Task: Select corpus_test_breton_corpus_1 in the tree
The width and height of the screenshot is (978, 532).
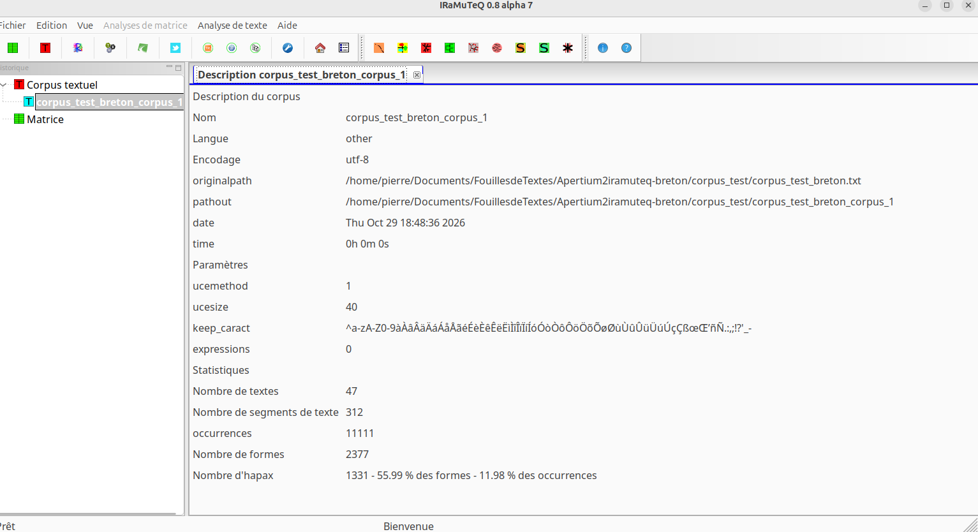Action: click(109, 102)
